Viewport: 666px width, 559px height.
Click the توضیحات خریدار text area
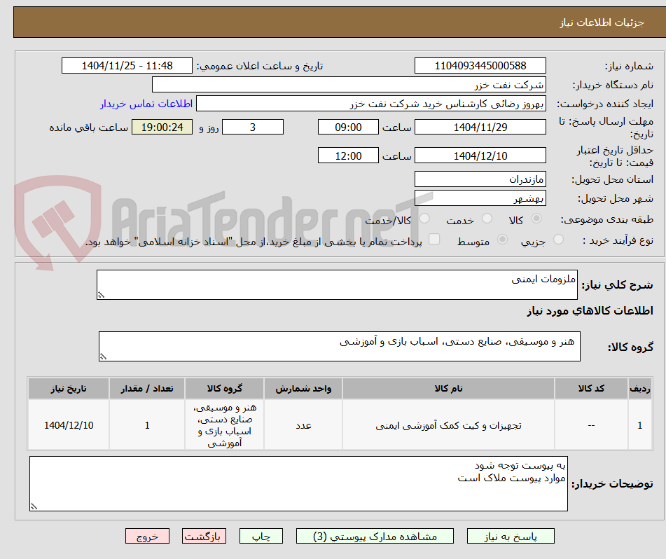tap(298, 484)
